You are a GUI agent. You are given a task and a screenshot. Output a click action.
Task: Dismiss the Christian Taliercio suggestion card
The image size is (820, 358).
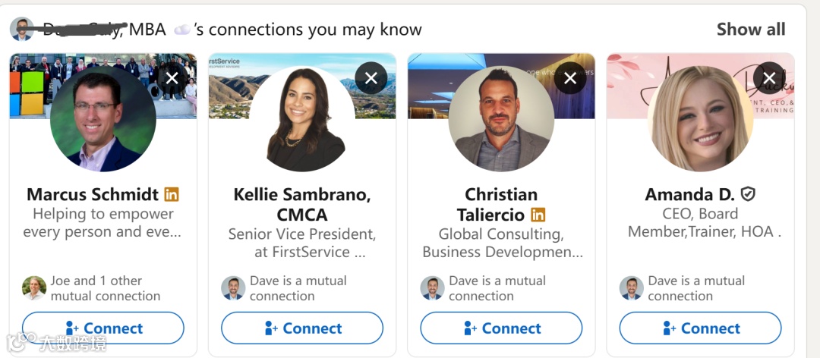point(570,78)
